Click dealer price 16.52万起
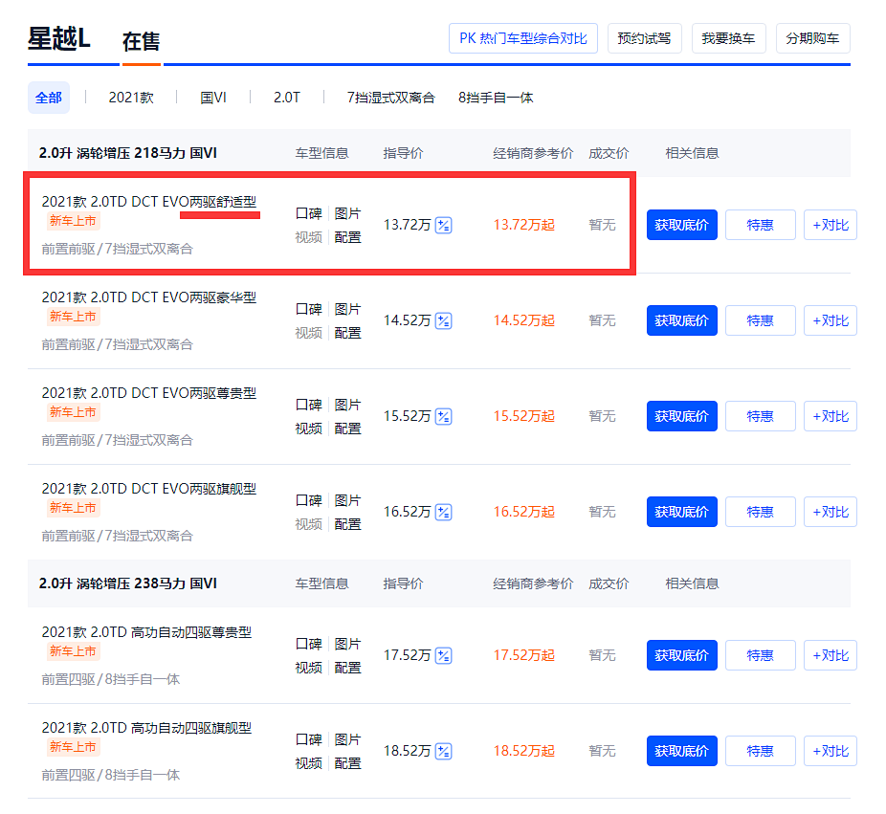Image resolution: width=886 pixels, height=814 pixels. [523, 512]
